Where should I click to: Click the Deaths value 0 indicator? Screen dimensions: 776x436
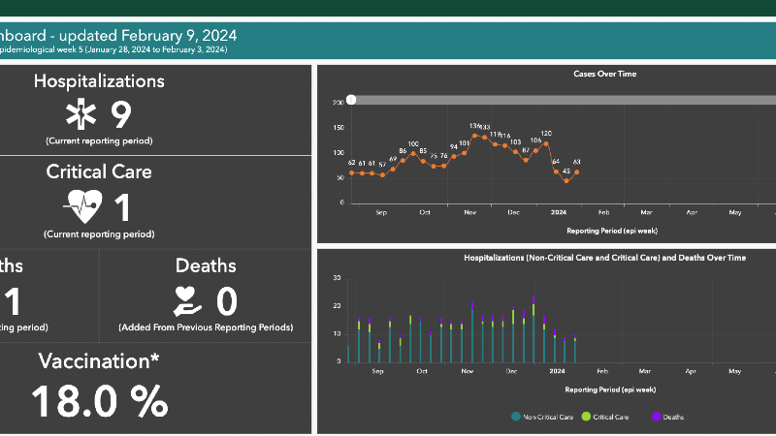click(x=227, y=301)
